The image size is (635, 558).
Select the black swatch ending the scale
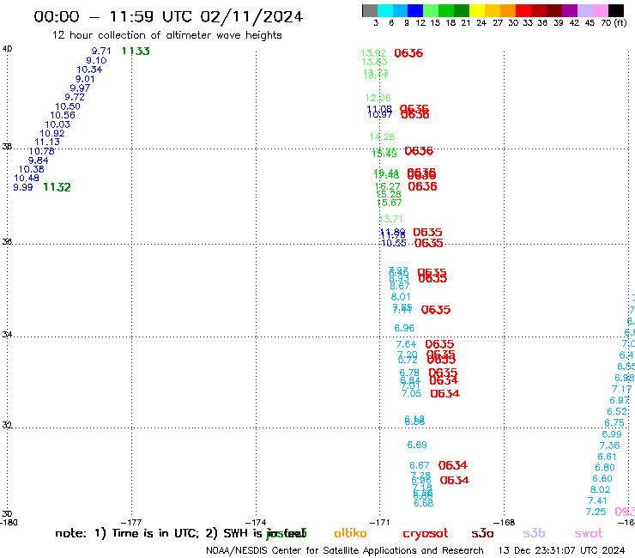point(616,10)
